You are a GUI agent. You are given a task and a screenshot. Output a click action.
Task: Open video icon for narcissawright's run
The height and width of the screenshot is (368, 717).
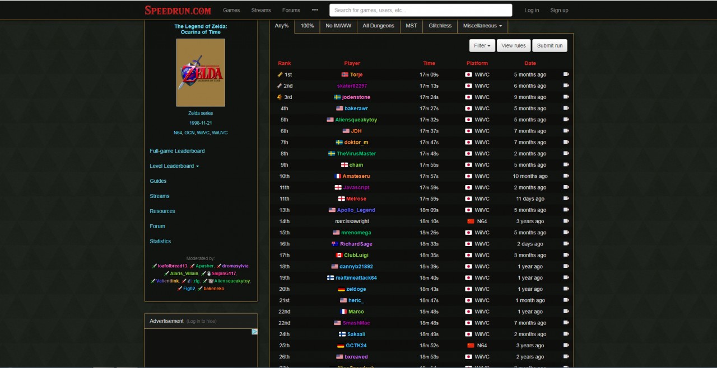pos(566,221)
